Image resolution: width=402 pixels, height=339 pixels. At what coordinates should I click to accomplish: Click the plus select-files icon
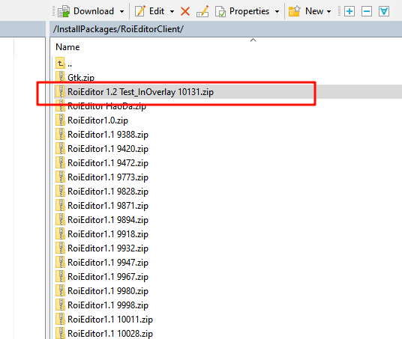tap(349, 11)
